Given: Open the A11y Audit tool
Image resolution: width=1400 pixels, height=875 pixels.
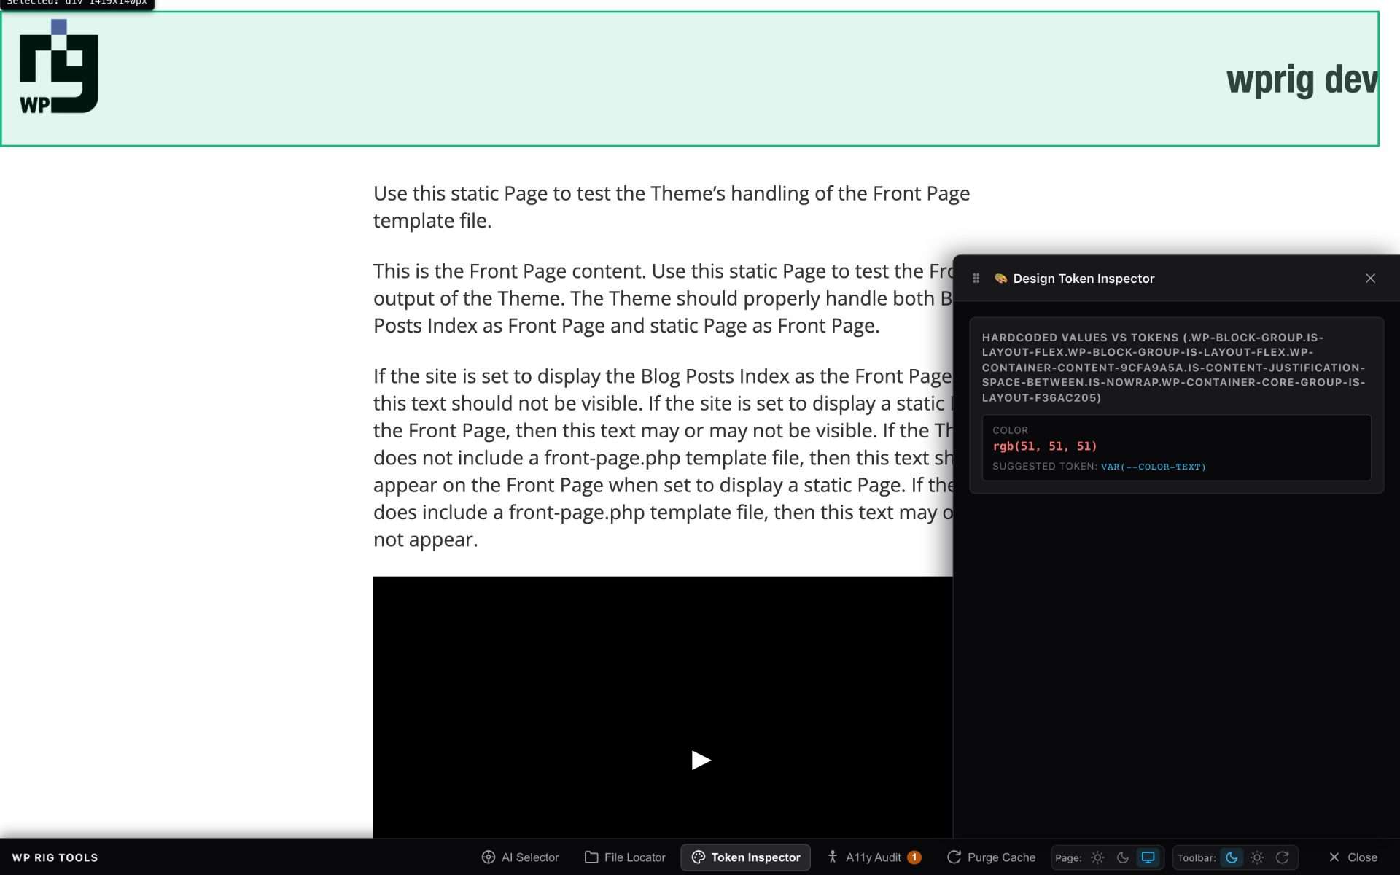Looking at the screenshot, I should [x=874, y=857].
